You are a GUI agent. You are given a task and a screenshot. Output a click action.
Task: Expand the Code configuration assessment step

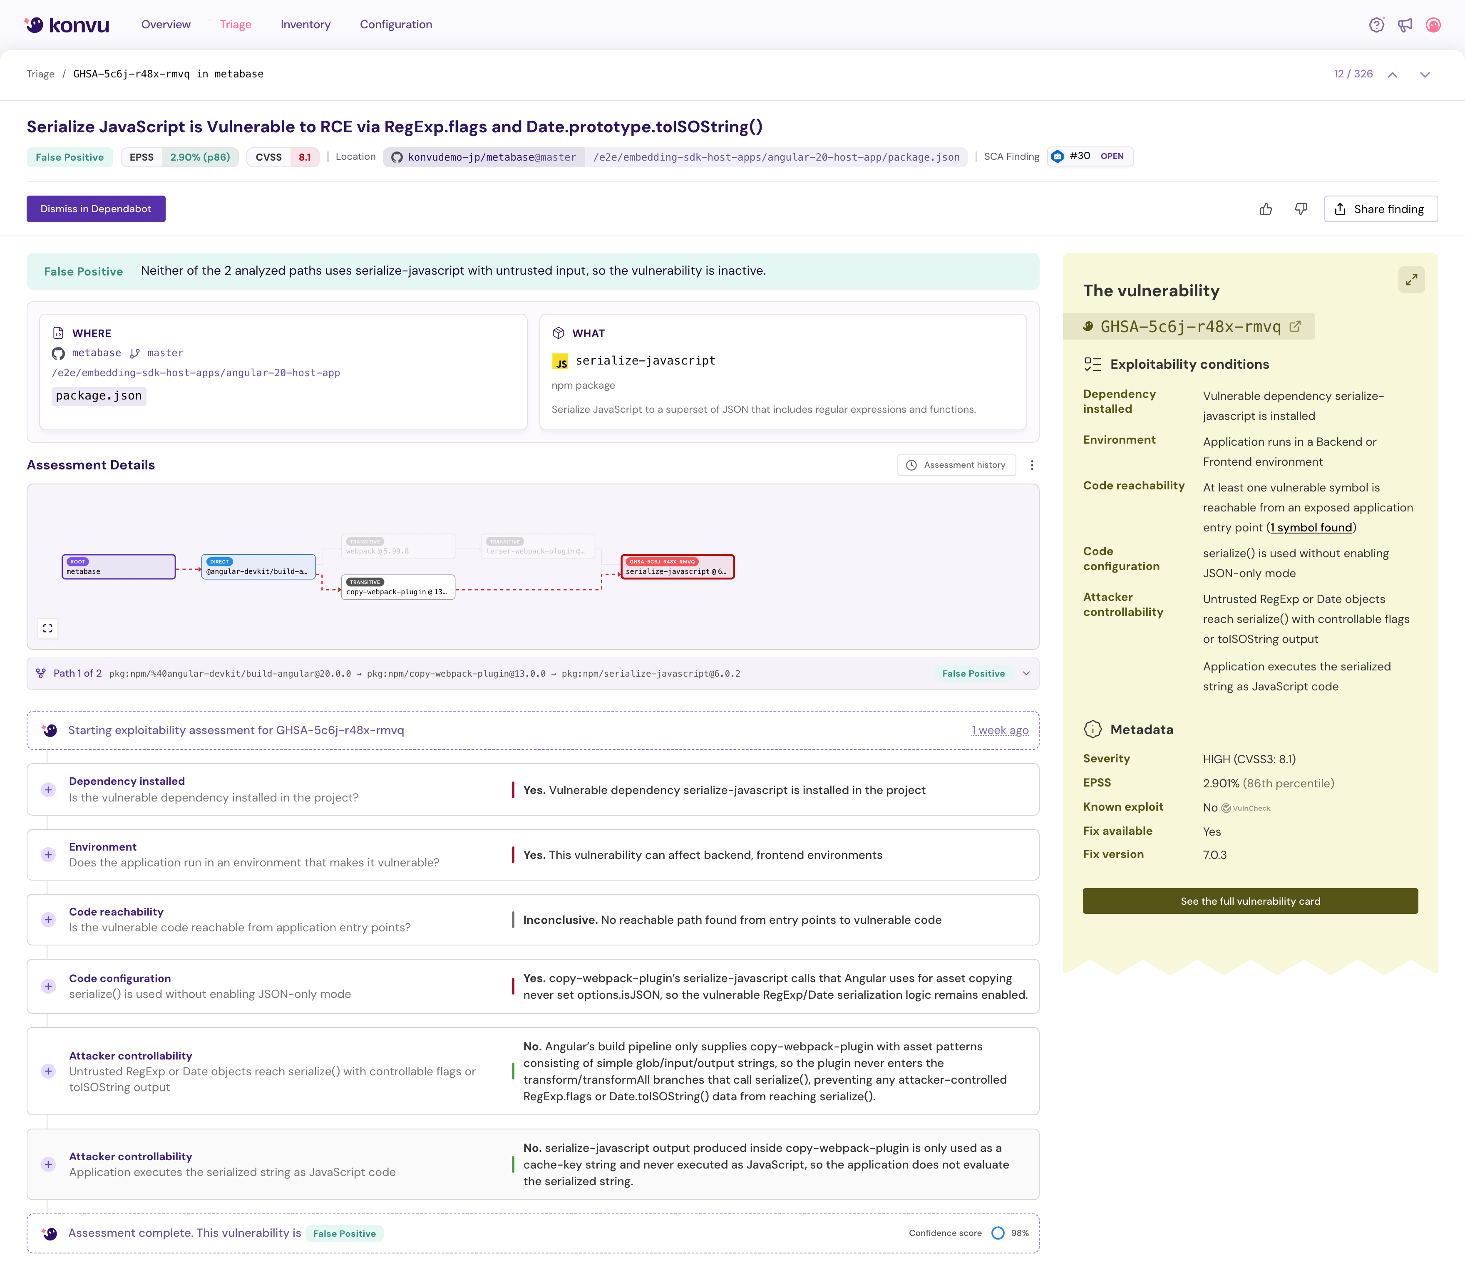tap(48, 986)
